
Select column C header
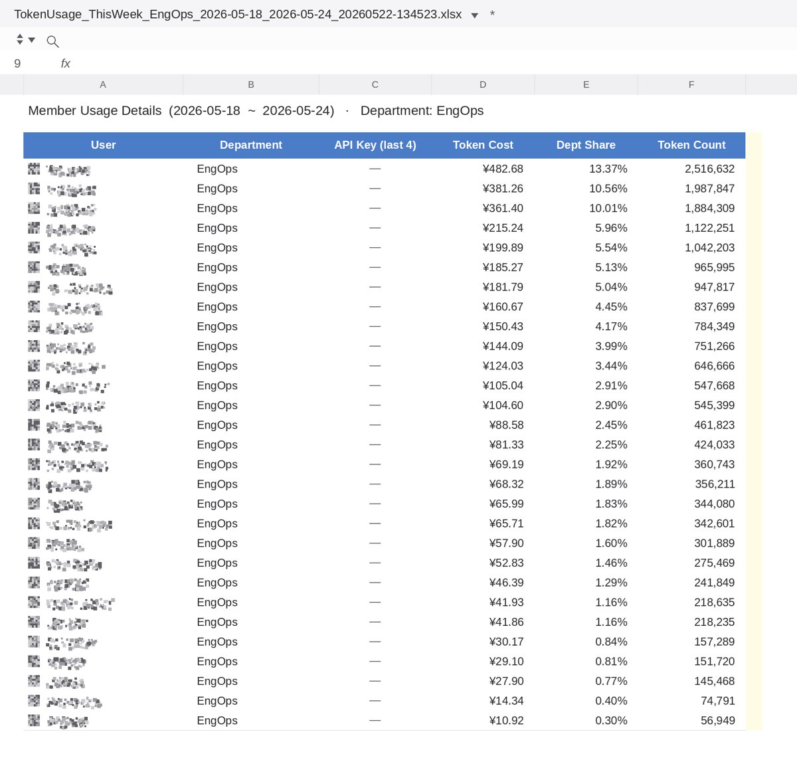375,84
